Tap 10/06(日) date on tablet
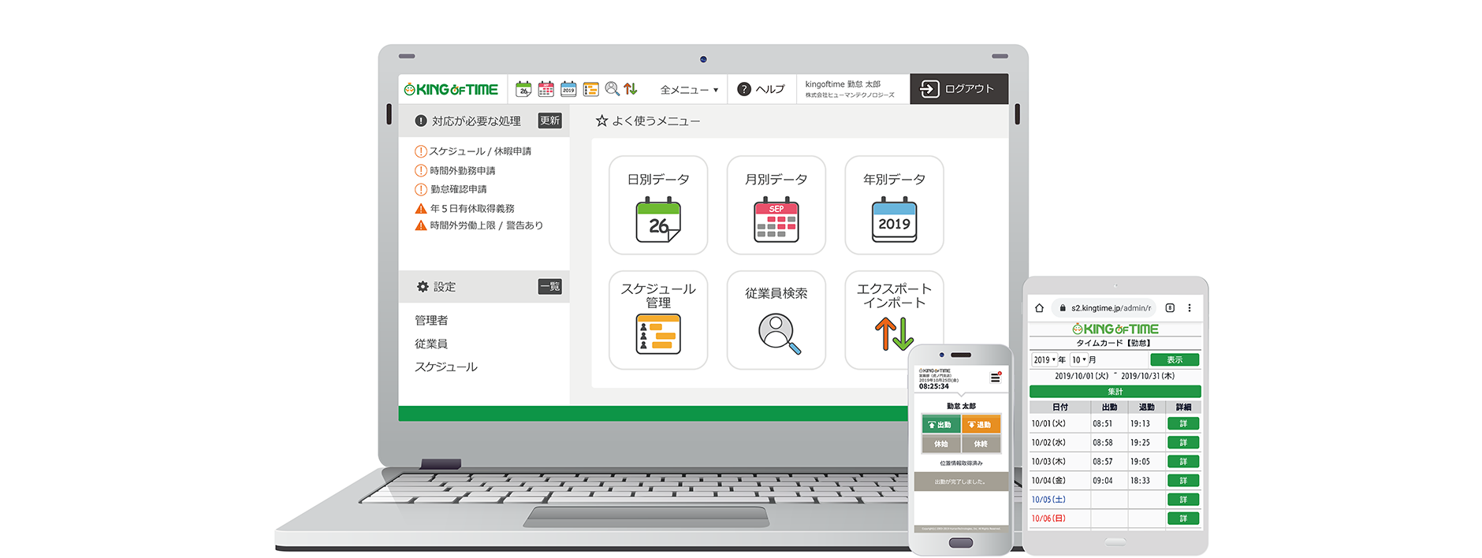This screenshot has width=1482, height=558. (1048, 519)
